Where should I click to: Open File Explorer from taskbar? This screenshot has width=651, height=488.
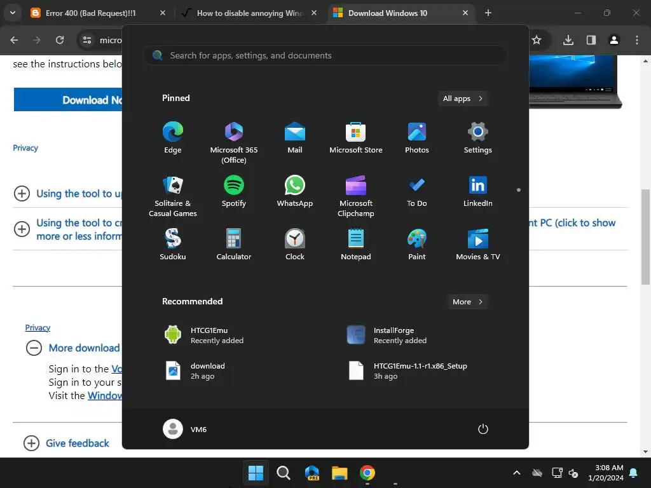(x=339, y=473)
